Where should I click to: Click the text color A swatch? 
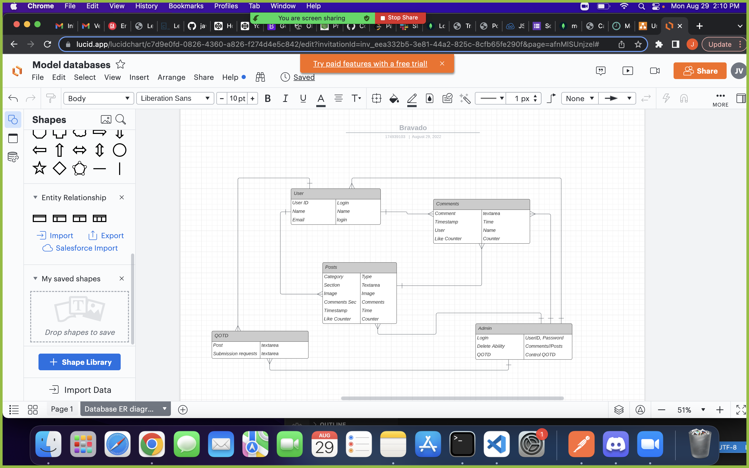pos(321,99)
